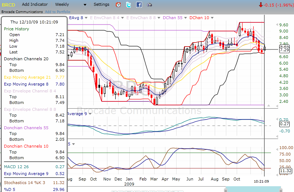This screenshot has width=294, height=192.
Task: Click the gray arrow beside stochastics 100.00 label
Action: pyautogui.click(x=277, y=149)
